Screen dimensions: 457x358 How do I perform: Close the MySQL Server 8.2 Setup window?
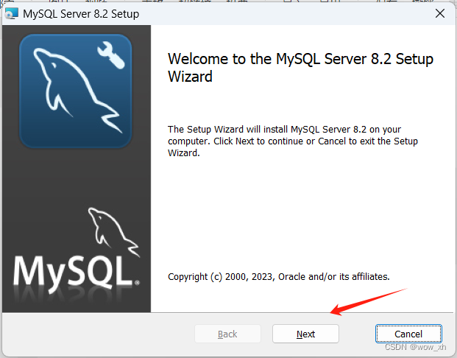(440, 13)
